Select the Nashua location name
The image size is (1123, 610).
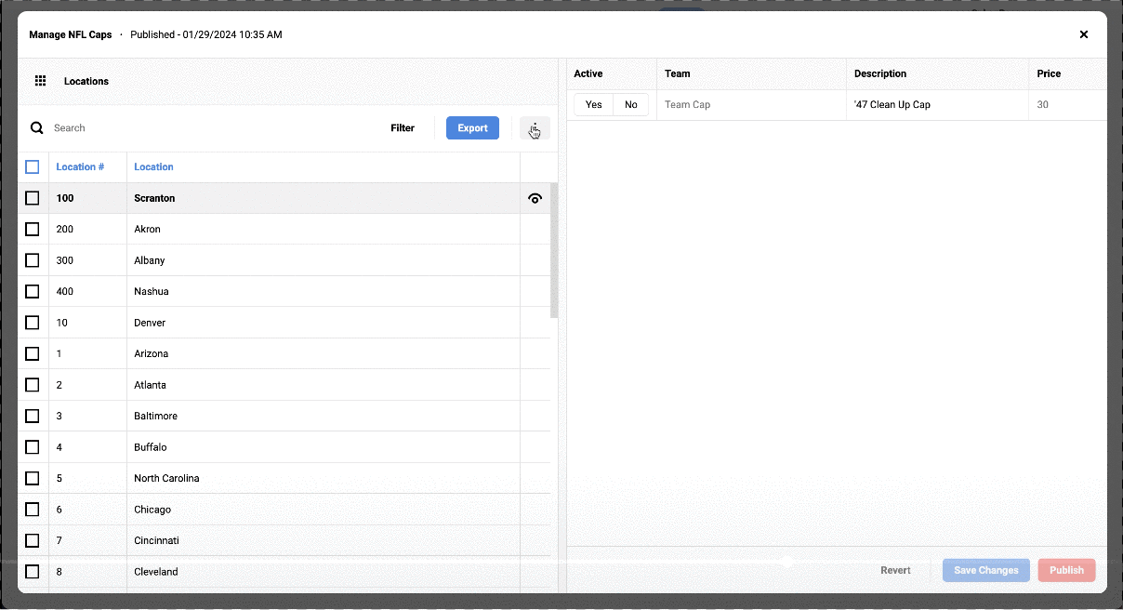152,291
